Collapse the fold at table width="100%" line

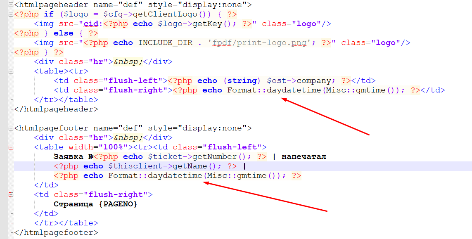point(11,147)
